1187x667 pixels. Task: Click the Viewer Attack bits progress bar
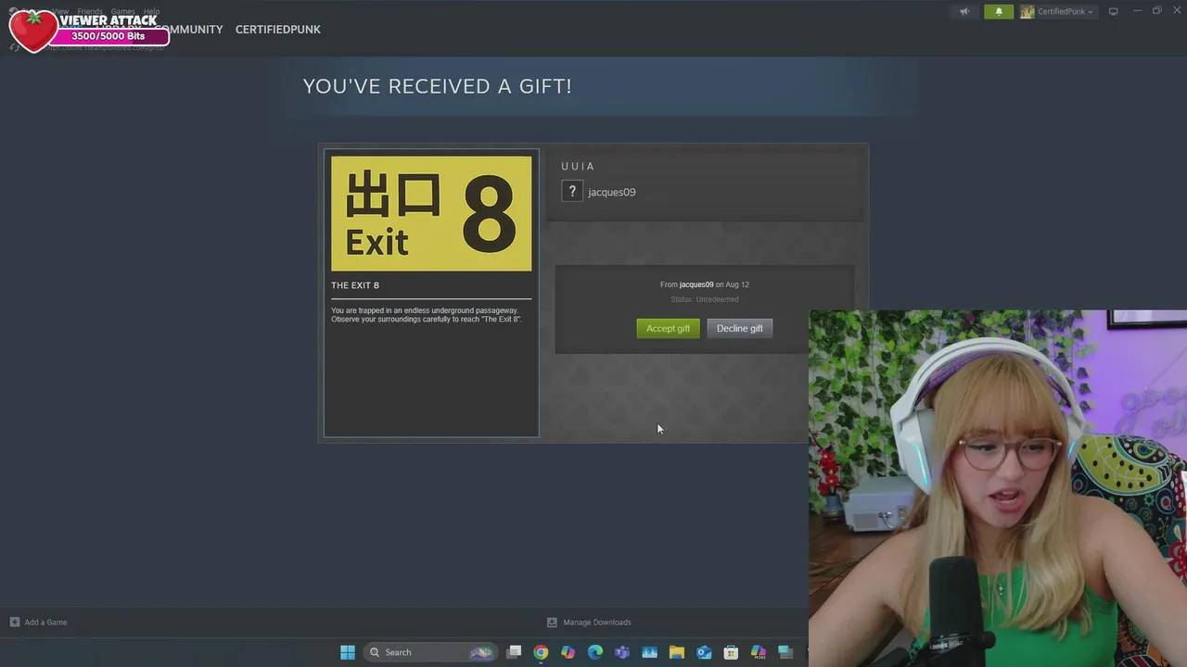click(108, 36)
